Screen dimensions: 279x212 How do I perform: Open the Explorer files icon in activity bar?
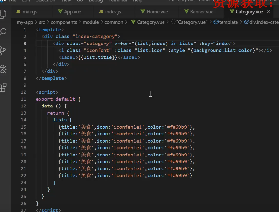tap(3, 14)
